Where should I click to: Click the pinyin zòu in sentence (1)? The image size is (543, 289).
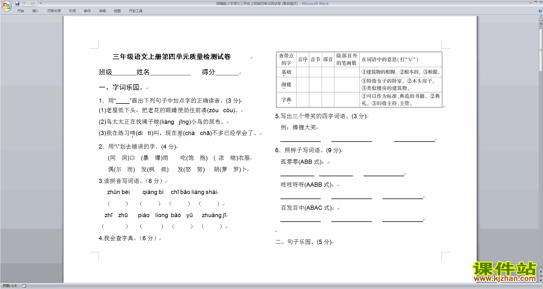click(214, 111)
